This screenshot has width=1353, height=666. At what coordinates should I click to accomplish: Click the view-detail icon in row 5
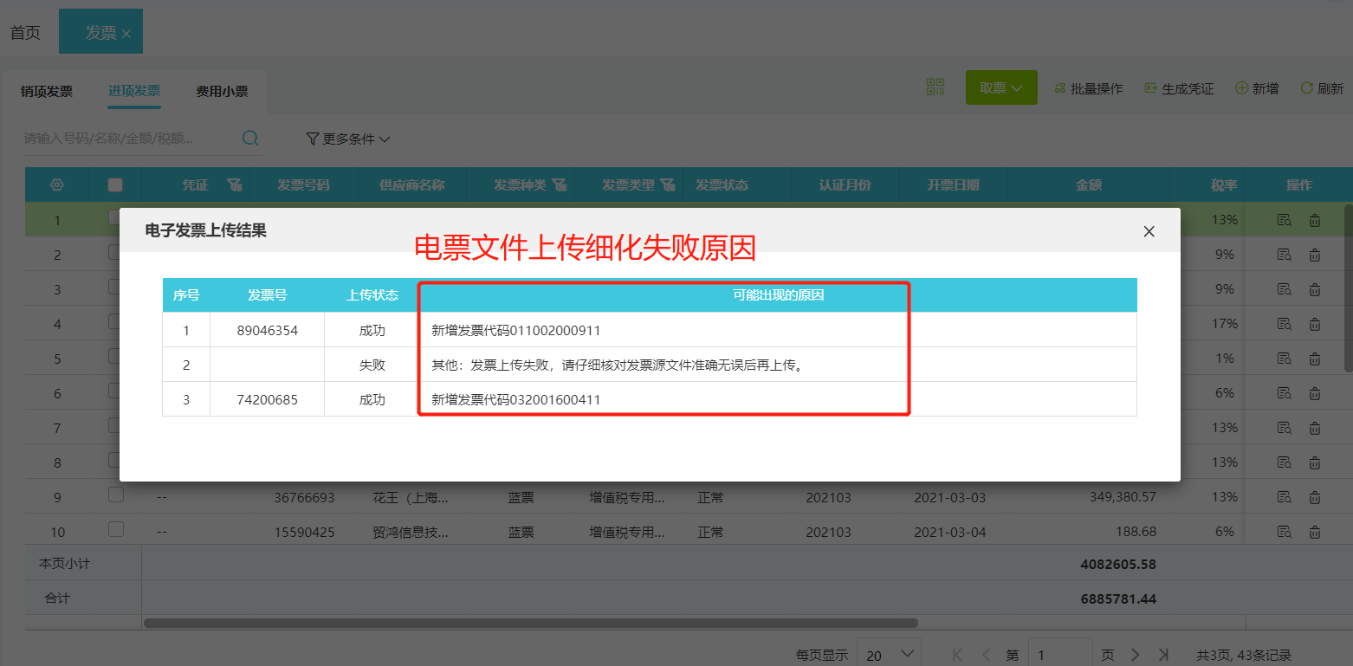1285,359
